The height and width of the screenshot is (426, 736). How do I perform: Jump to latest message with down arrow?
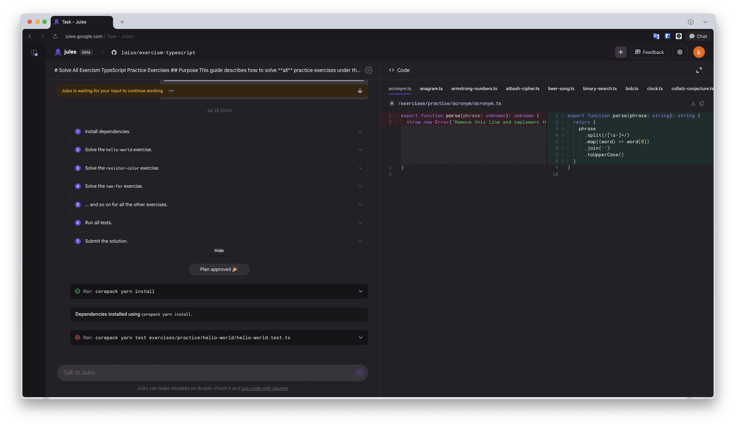[x=360, y=91]
